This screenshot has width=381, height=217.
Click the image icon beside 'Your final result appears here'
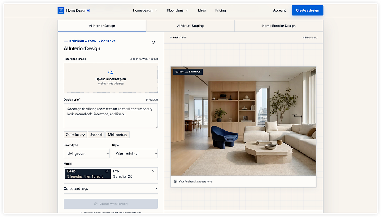click(x=176, y=182)
